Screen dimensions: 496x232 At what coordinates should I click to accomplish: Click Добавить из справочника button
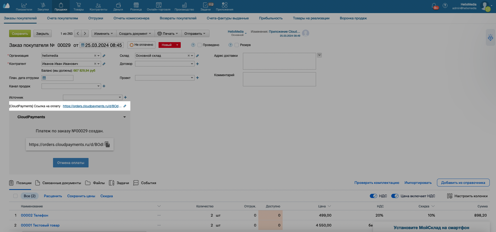(x=463, y=183)
